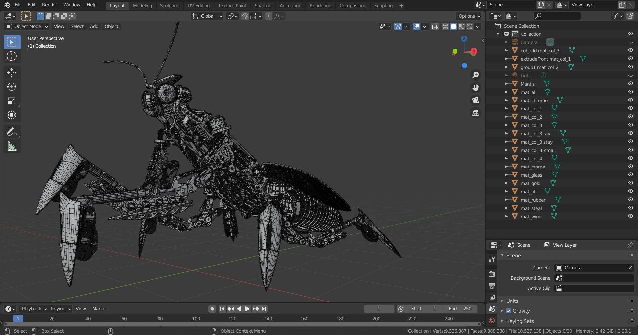Open the Object Mode dropdown
This screenshot has height=335, width=638.
(x=27, y=27)
